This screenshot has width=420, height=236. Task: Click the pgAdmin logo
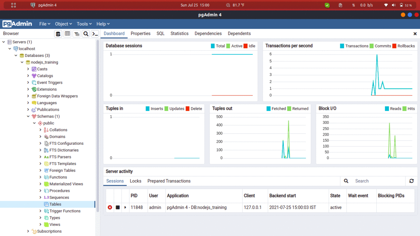pyautogui.click(x=17, y=24)
